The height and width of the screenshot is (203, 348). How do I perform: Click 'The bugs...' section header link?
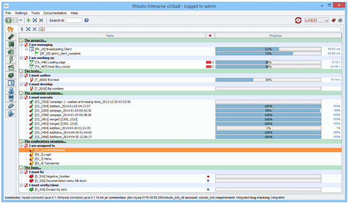[32, 168]
